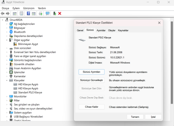Viewport: 174px width, 126px height.
Task: Expand the Kameralar category
Action: [x=7, y=76]
